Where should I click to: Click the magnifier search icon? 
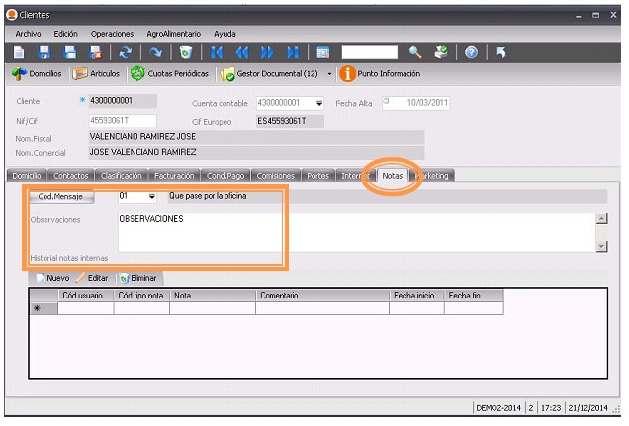pos(415,52)
